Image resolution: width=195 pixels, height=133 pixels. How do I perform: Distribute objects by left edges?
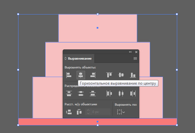109,93
